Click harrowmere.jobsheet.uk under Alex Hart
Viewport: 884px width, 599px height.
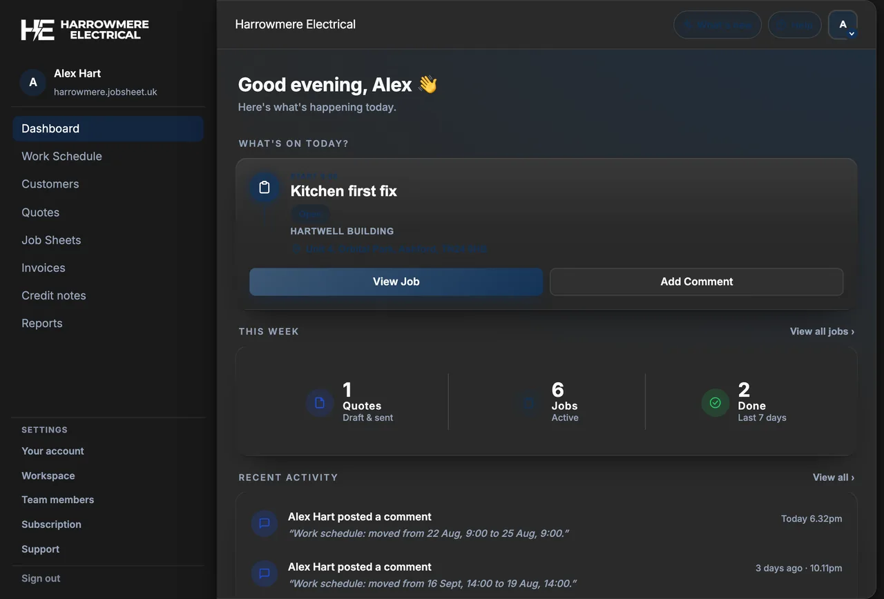106,92
